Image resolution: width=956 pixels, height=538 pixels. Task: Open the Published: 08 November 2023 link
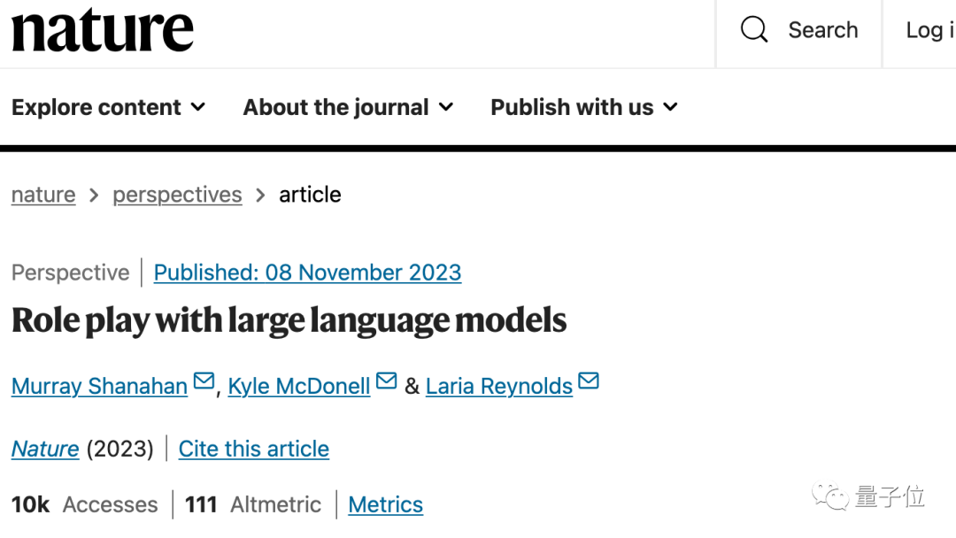click(x=307, y=273)
